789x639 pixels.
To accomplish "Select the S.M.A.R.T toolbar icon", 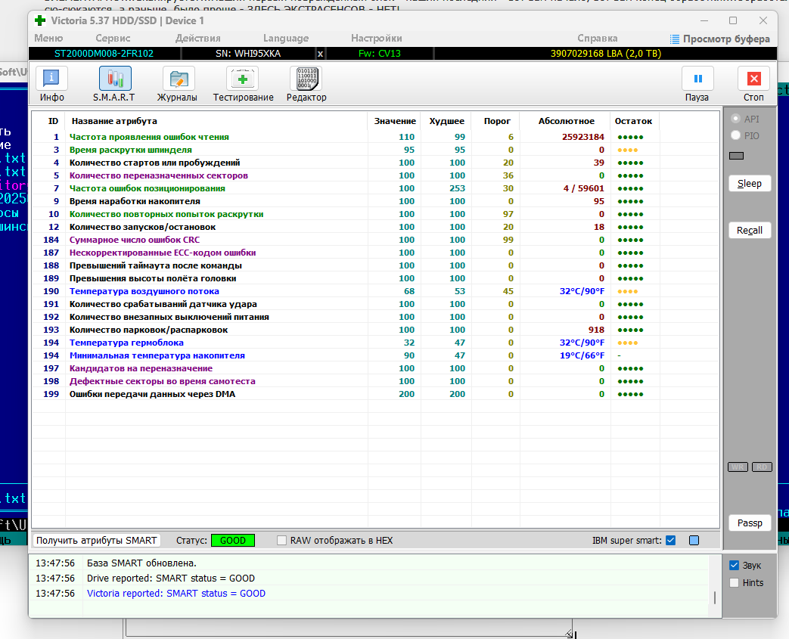I will pos(114,79).
